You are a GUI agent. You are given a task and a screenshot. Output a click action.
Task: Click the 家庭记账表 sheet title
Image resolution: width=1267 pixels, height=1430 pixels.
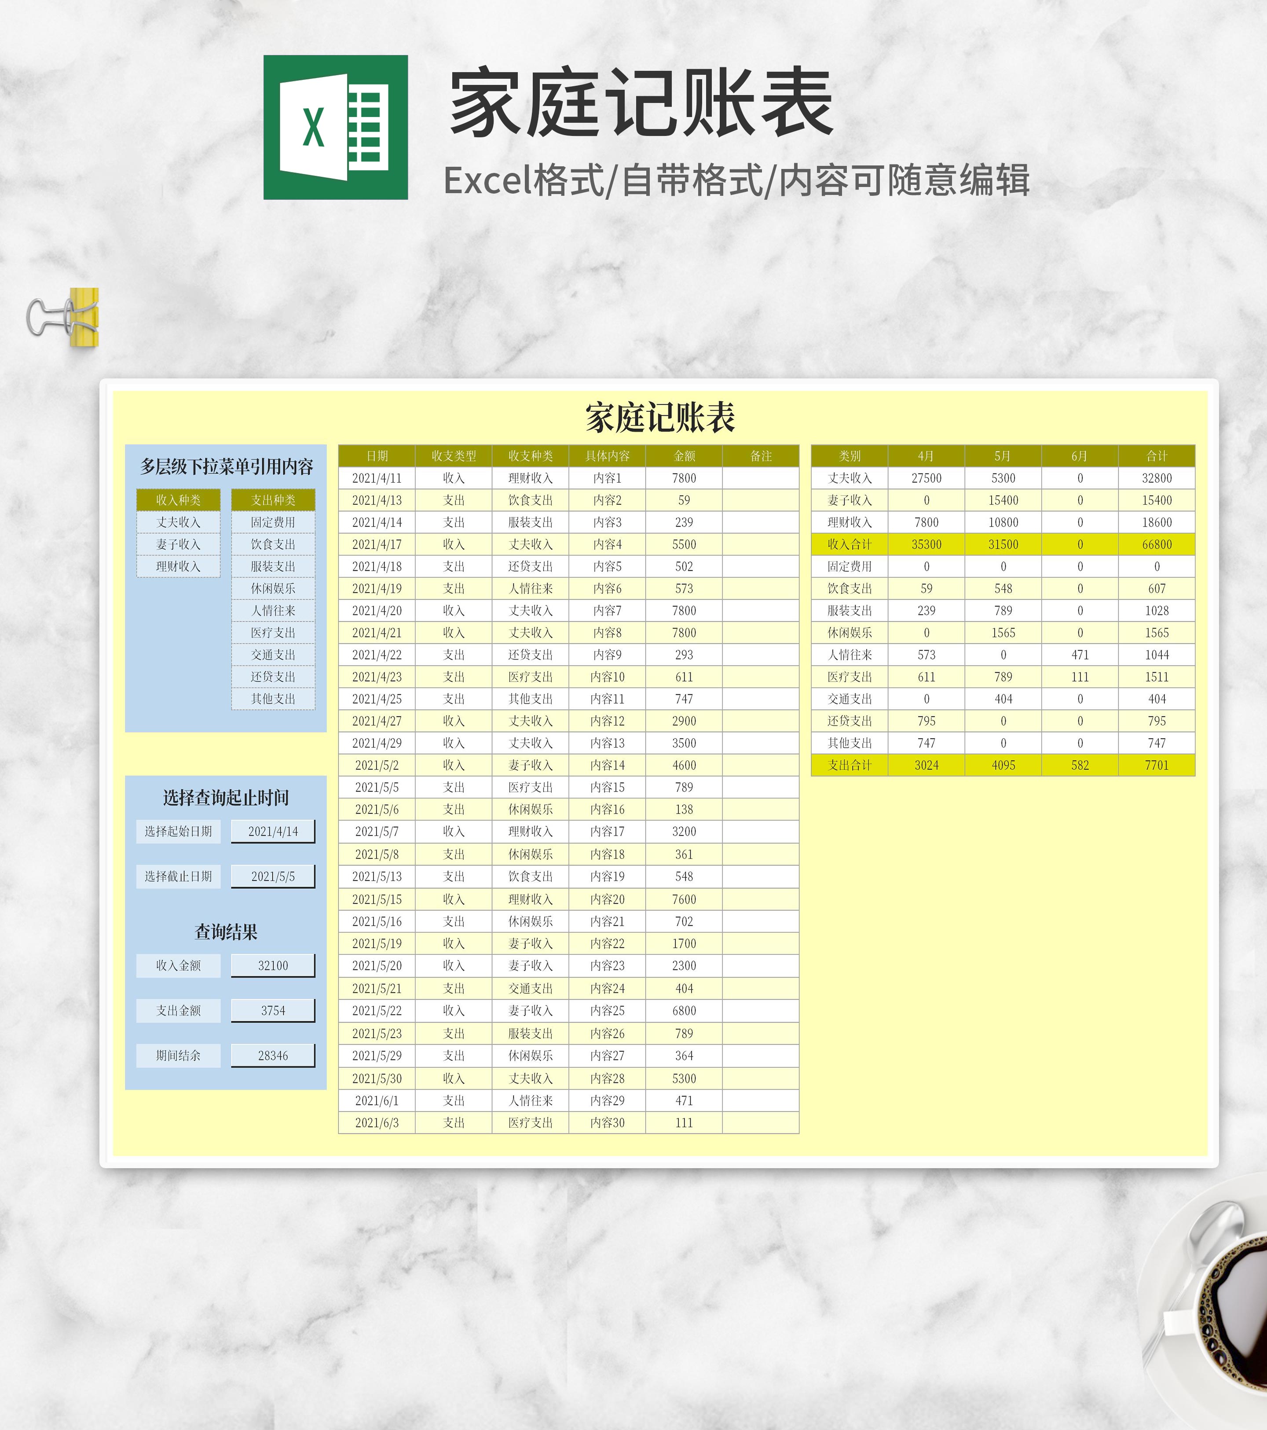(x=660, y=418)
